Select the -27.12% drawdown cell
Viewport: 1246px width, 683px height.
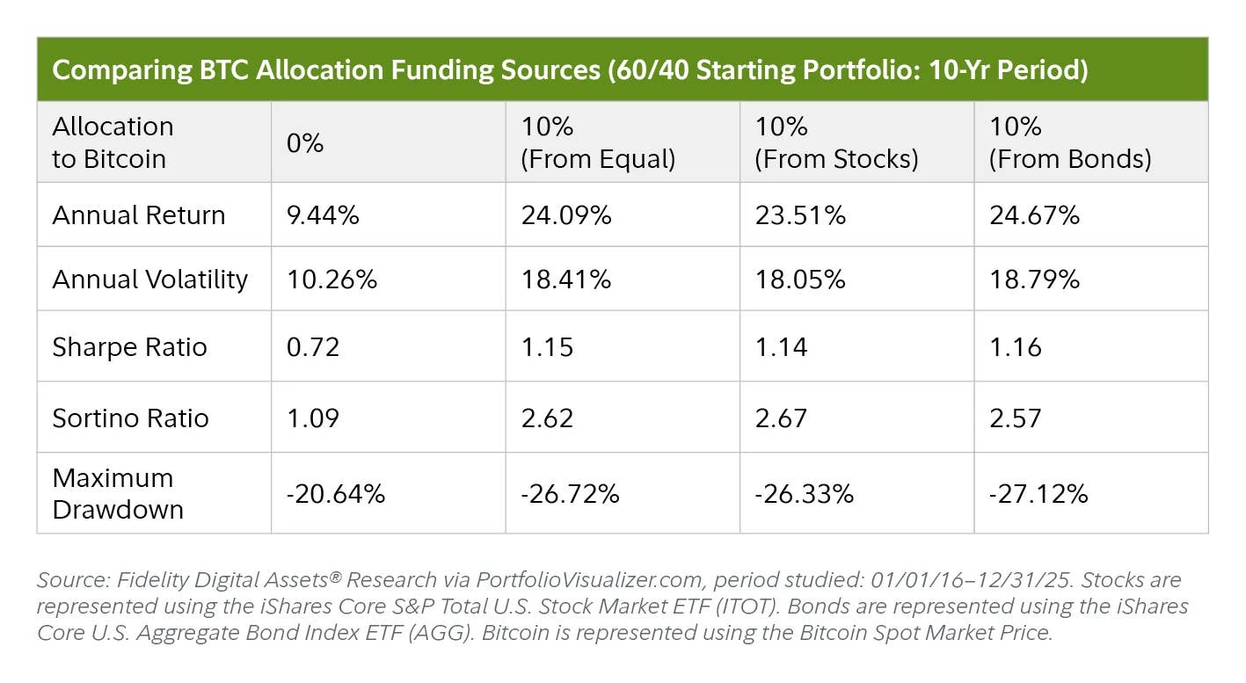pyautogui.click(x=1091, y=493)
